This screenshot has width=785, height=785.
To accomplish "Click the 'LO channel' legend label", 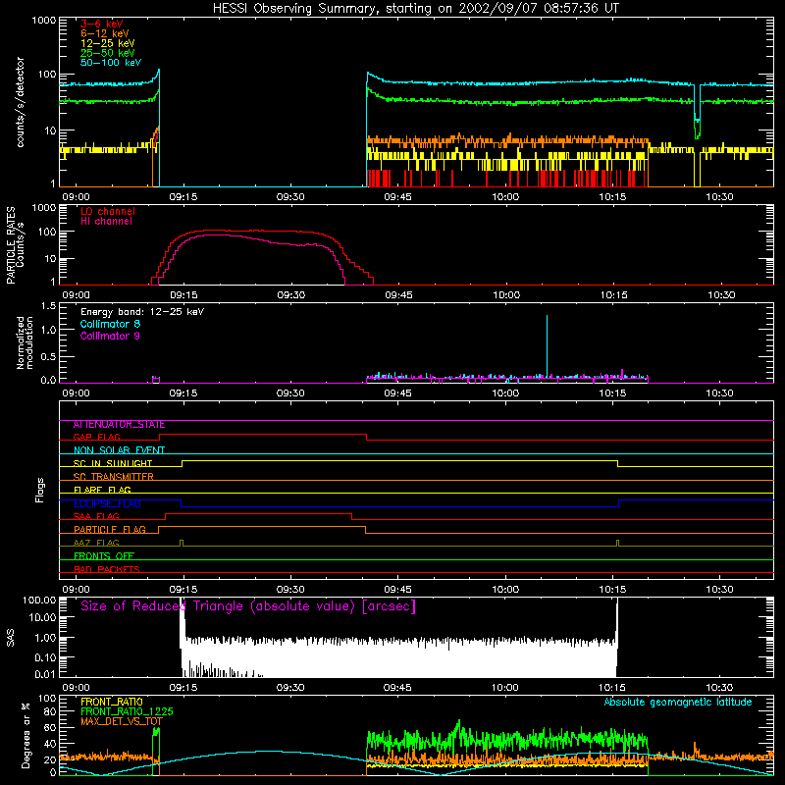I will (108, 211).
